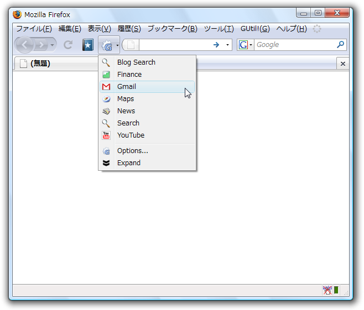Screen dimensions: 364x310
Task: Click the Options... text label
Action: 133,151
